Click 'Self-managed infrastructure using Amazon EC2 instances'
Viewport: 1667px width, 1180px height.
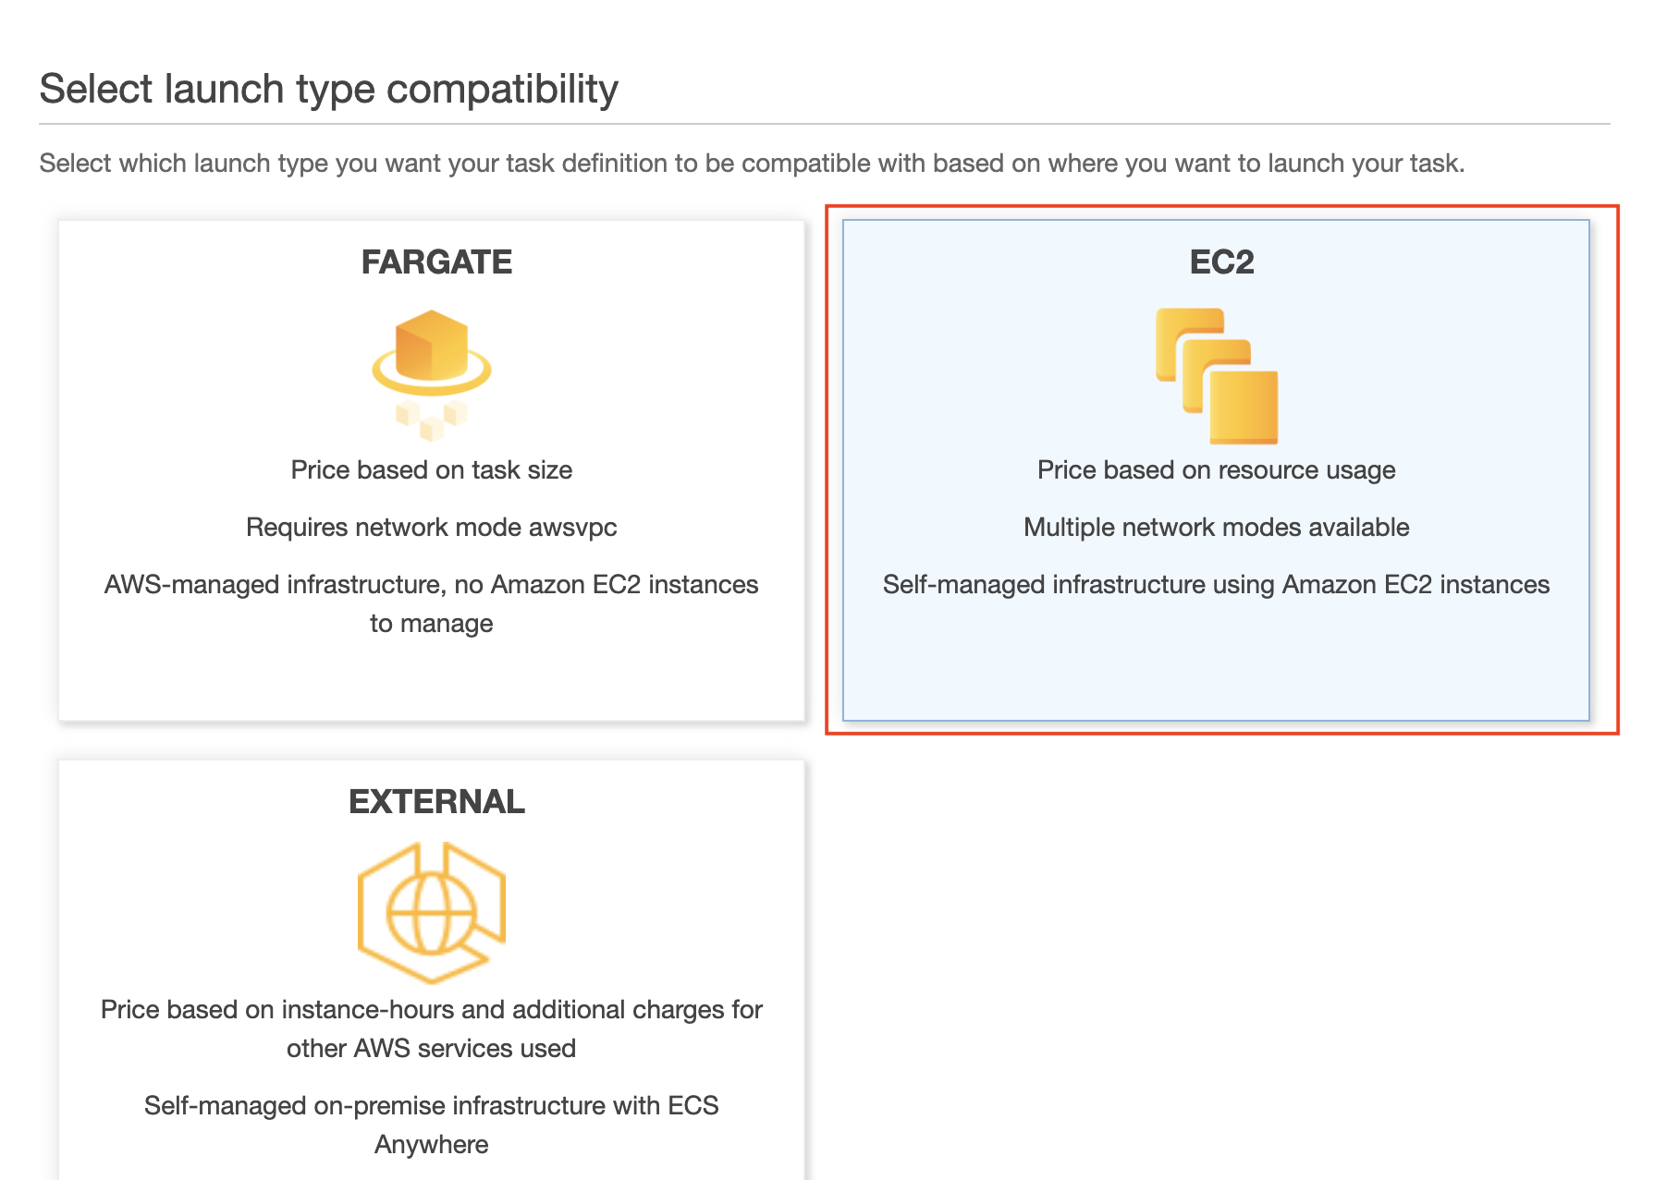[x=1217, y=585]
